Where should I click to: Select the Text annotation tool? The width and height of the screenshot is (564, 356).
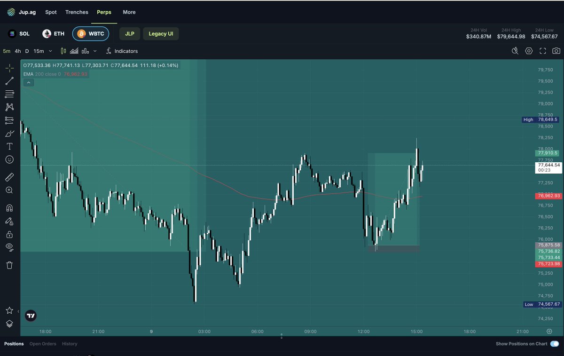(9, 147)
